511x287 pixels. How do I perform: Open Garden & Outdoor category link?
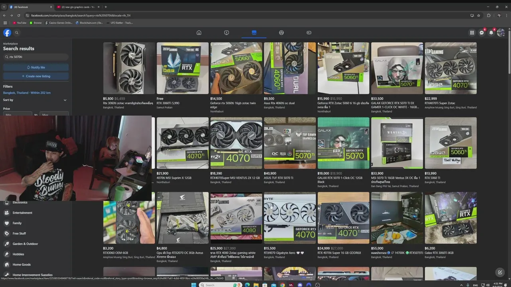[25, 244]
